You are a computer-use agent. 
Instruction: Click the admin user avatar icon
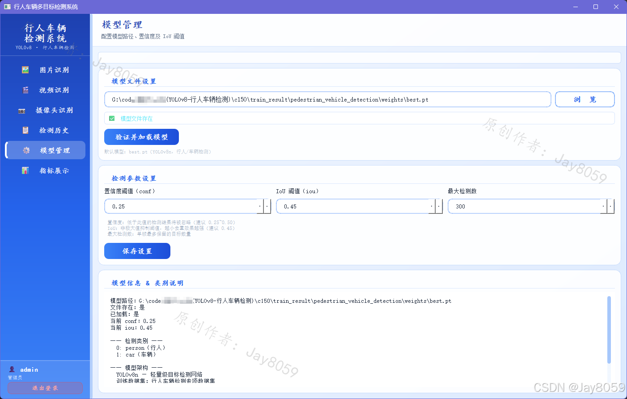(12, 369)
